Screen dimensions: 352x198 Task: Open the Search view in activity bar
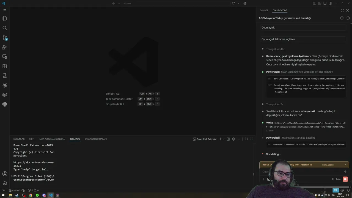pyautogui.click(x=5, y=28)
